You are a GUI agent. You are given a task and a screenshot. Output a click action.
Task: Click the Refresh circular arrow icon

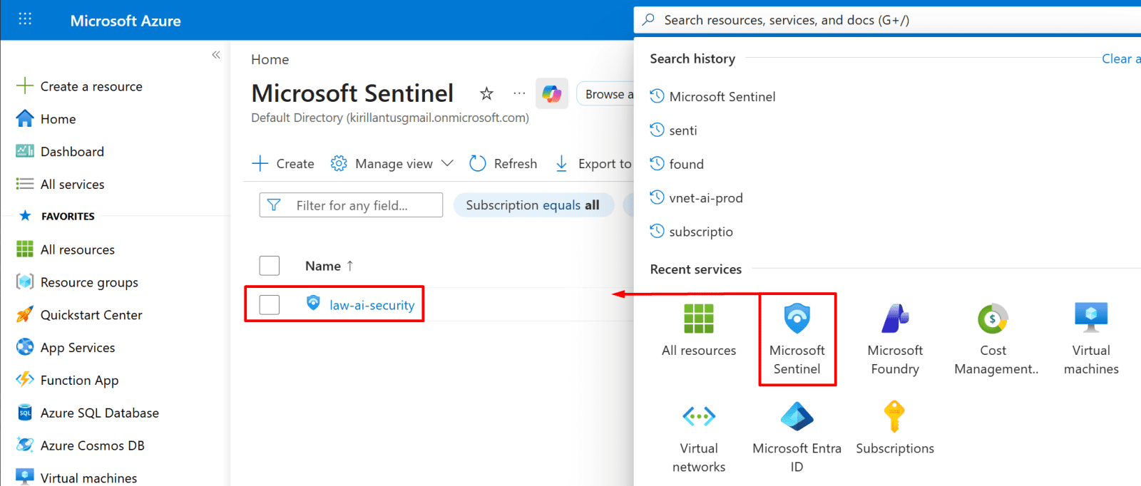478,164
